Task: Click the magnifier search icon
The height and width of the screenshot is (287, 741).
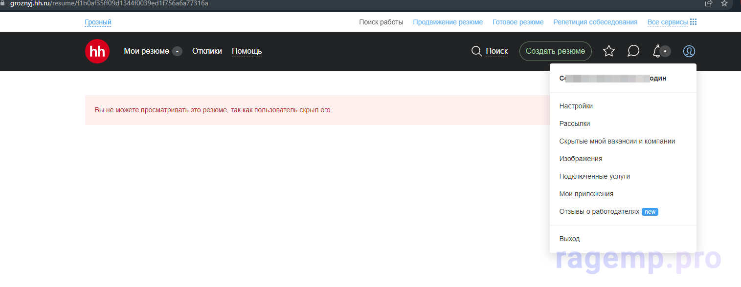Action: tap(476, 51)
